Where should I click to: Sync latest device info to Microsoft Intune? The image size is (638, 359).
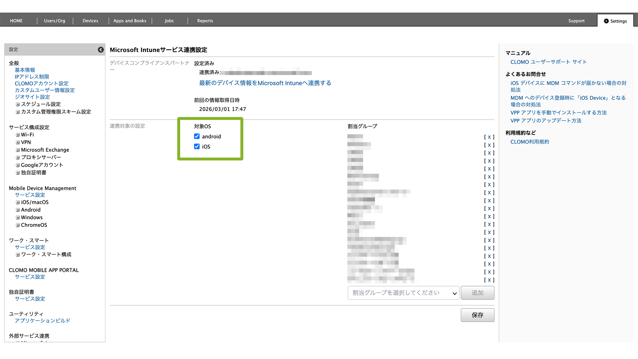[265, 83]
